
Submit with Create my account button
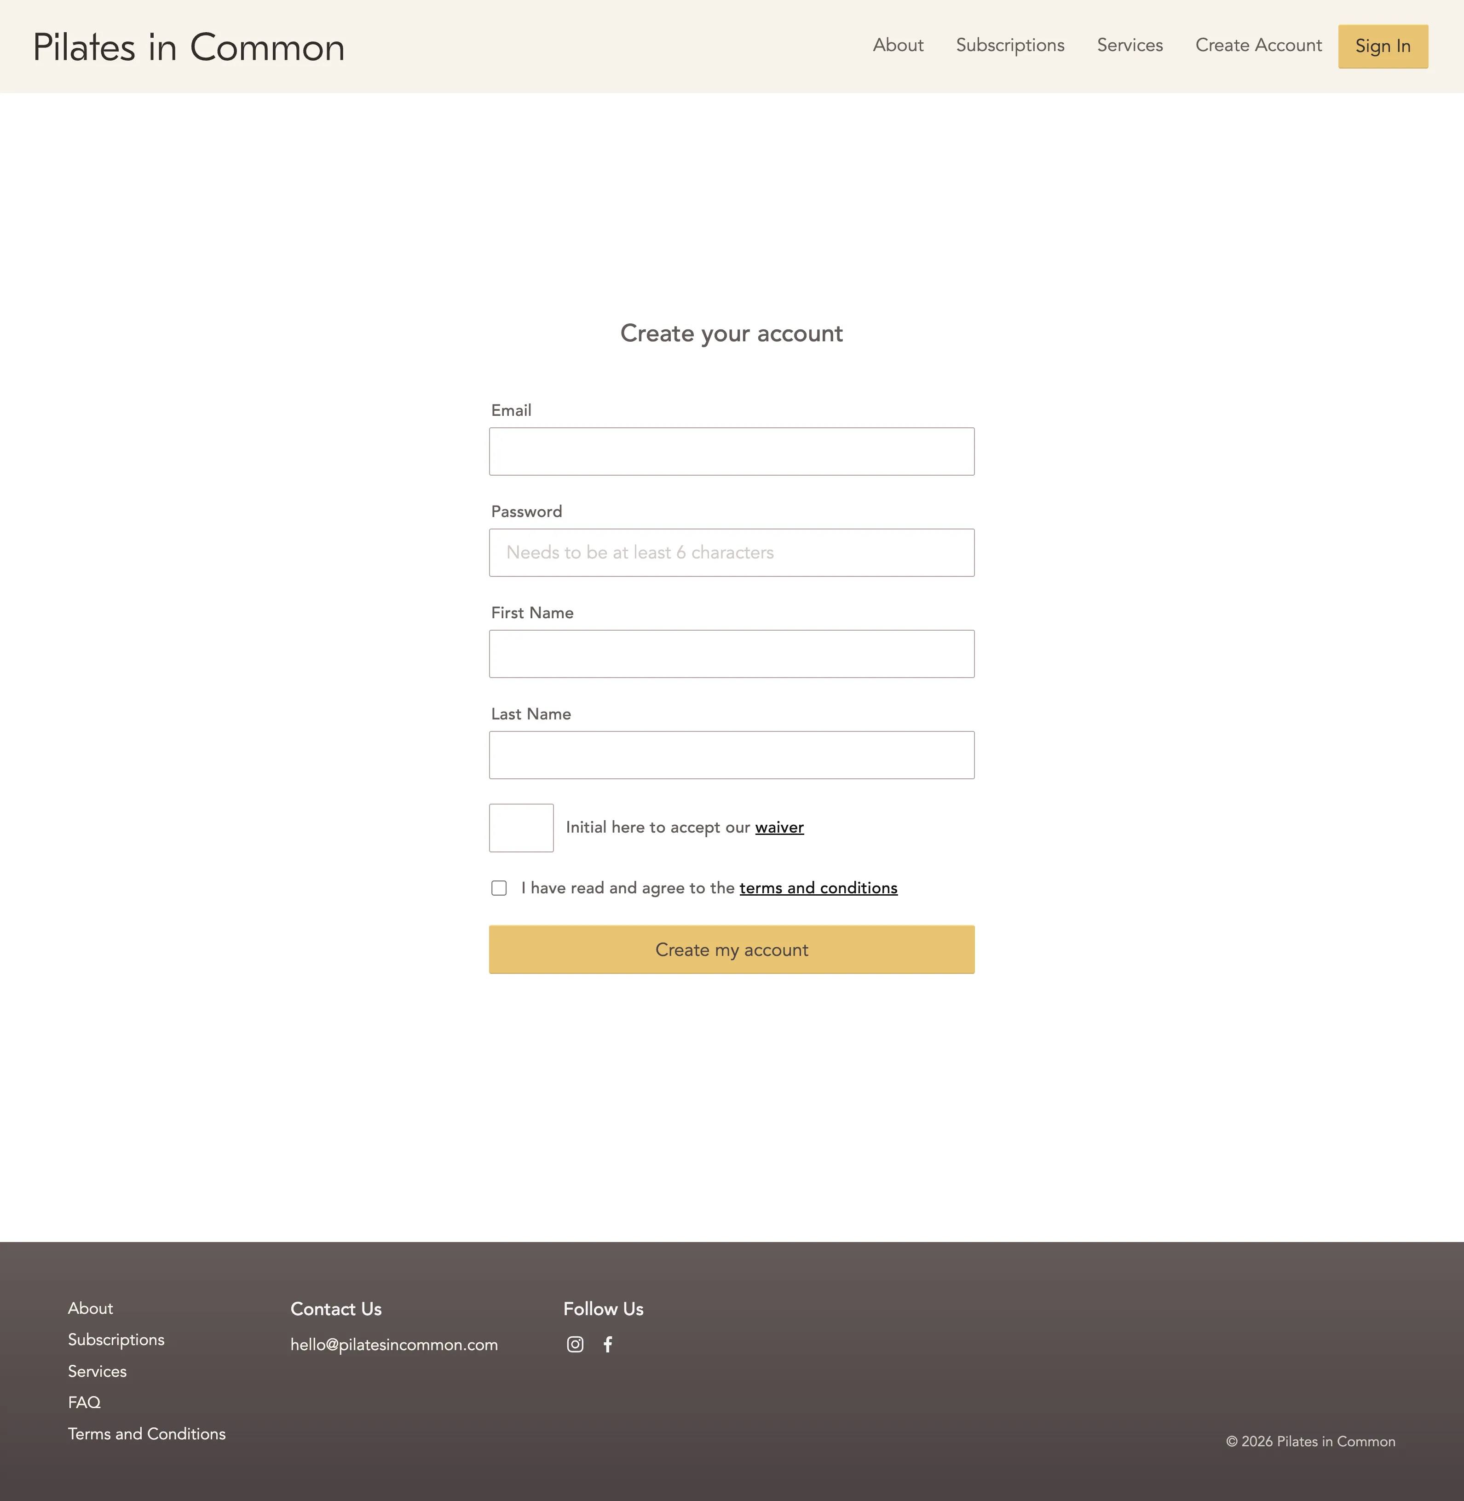coord(731,949)
